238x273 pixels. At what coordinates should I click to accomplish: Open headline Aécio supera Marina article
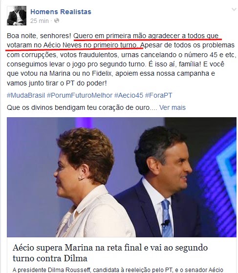[110, 253]
